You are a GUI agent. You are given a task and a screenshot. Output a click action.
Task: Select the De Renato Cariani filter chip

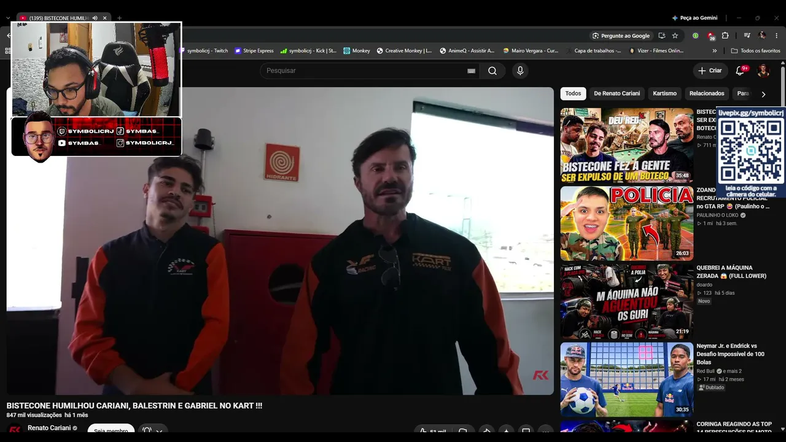617,93
